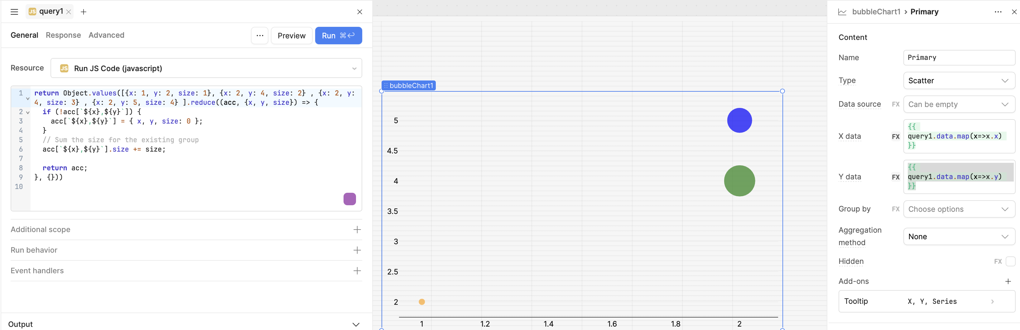Viewport: 1020px width, 330px height.
Task: Open the Resource dropdown
Action: (206, 68)
